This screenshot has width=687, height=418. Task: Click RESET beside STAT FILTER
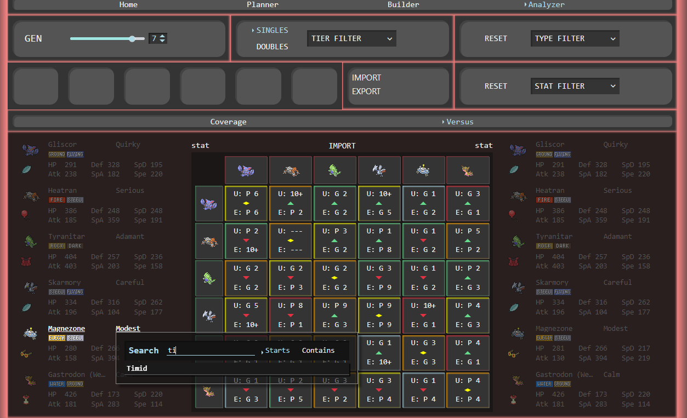(x=496, y=86)
